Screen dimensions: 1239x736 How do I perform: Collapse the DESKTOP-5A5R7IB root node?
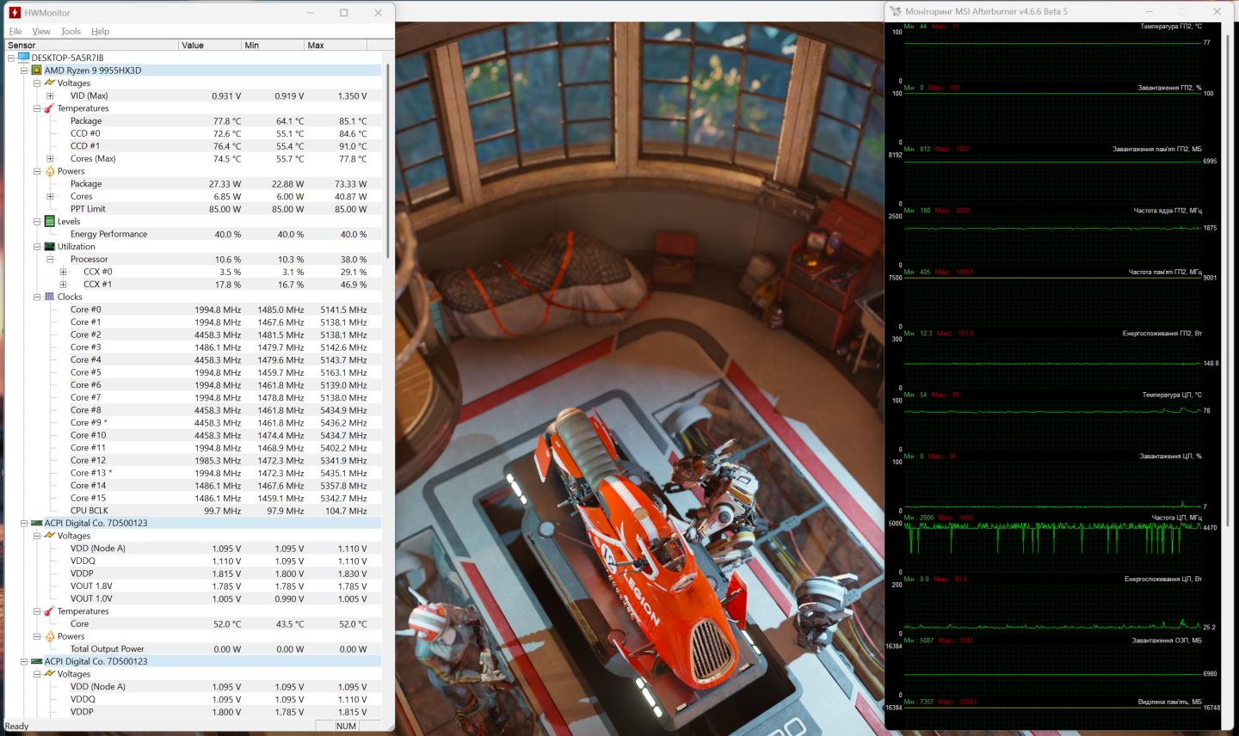(11, 58)
